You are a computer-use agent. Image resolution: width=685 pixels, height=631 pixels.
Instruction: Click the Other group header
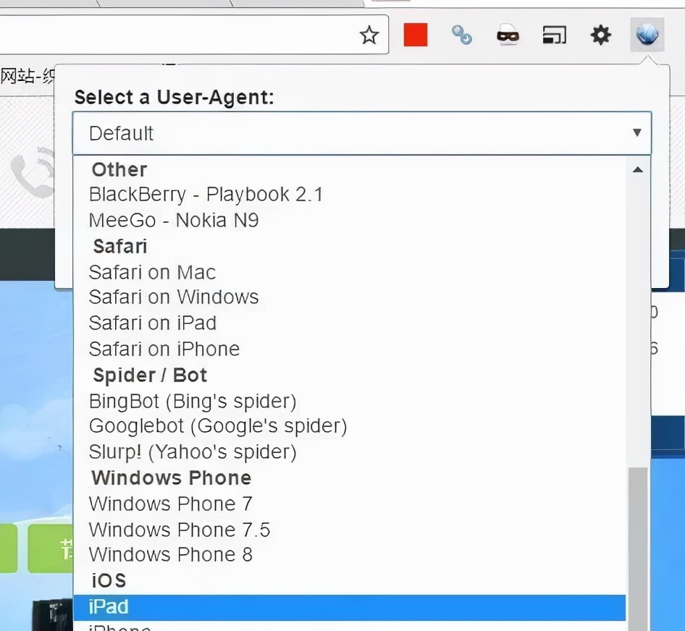(x=119, y=170)
